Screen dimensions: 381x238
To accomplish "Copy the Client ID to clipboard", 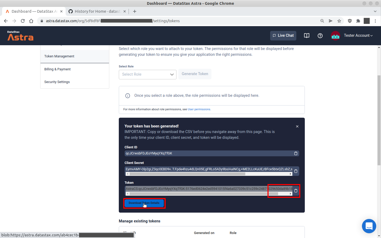I will [x=296, y=153].
